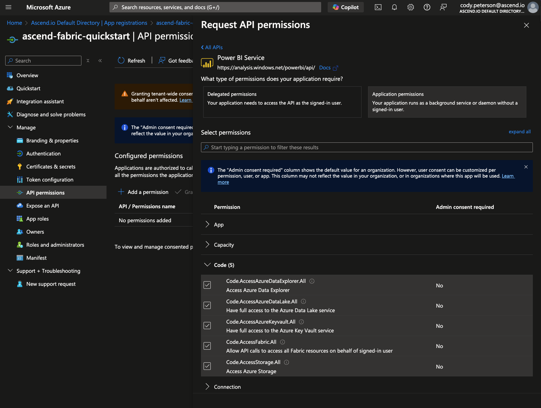Image resolution: width=541 pixels, height=408 pixels.
Task: Choose Delegated permissions card
Action: [282, 102]
